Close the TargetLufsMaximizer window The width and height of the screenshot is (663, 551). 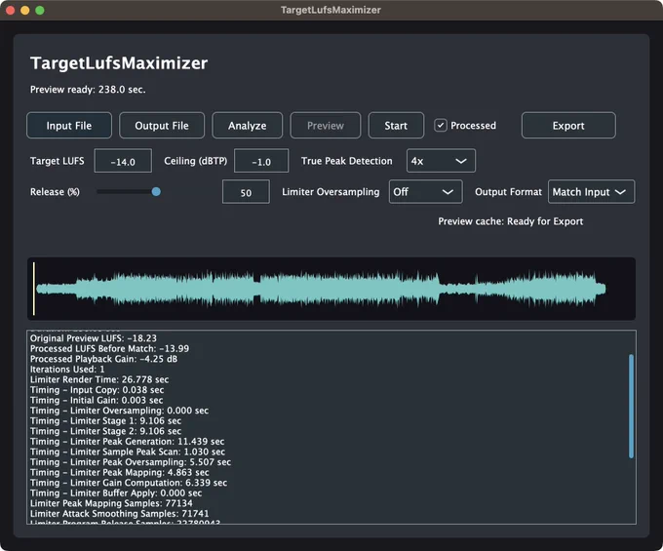(10, 10)
